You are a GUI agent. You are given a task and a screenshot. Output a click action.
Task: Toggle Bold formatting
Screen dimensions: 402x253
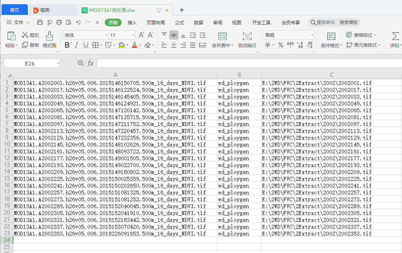(67, 45)
